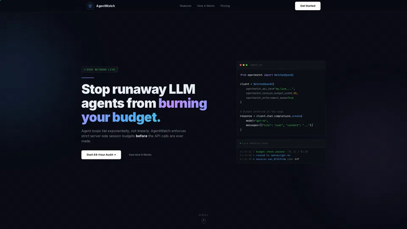Click the 'from agentwatch import WatchedOpenAI' code line
Viewport: 407px width, 229px height.
[x=267, y=75]
